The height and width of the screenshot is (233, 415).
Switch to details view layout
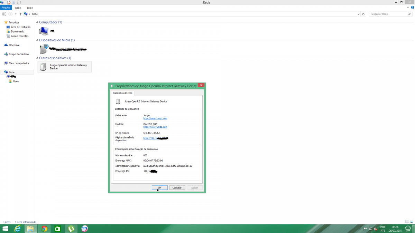[407, 222]
